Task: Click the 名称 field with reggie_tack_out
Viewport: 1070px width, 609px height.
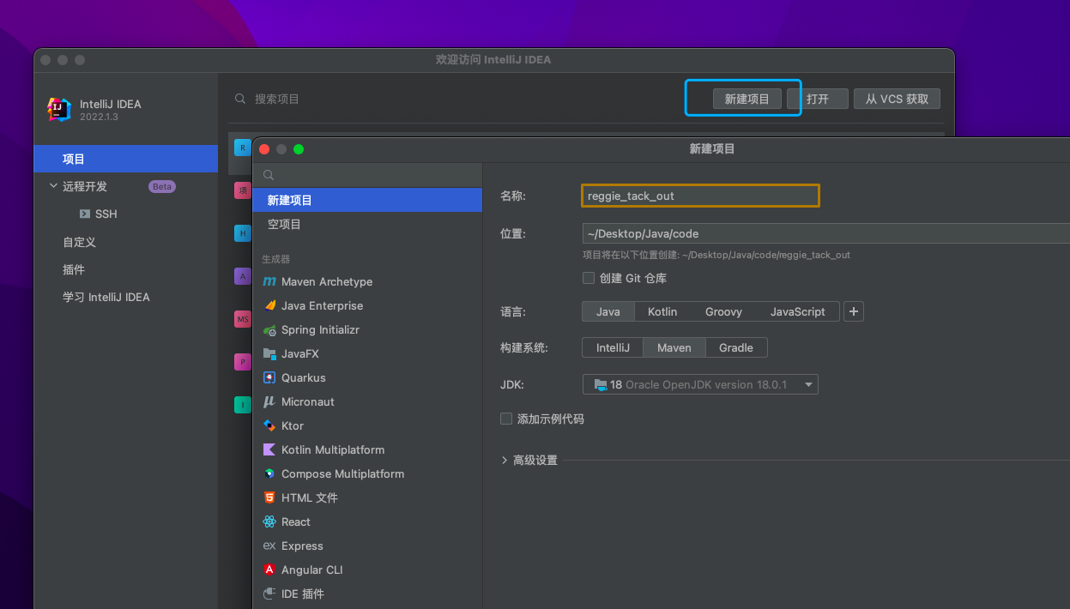Action: [700, 196]
